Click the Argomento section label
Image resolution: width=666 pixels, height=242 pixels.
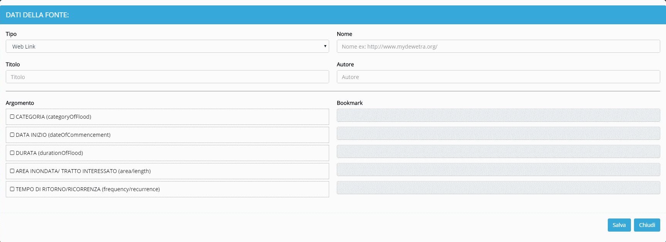pos(20,103)
